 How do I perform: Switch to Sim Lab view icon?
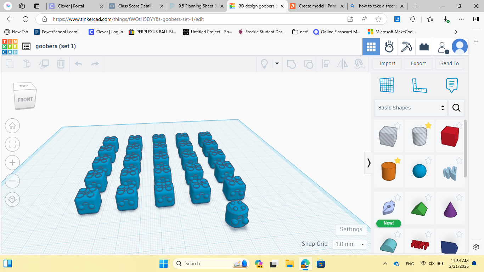click(389, 47)
